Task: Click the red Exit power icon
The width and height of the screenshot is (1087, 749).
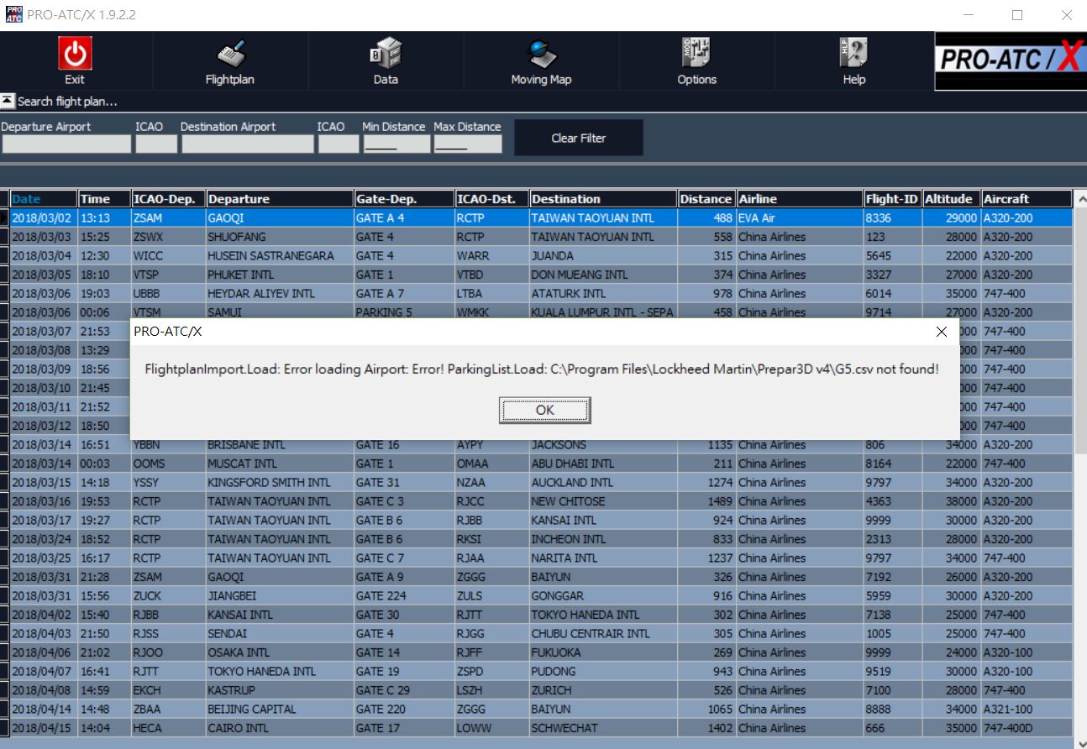Action: [x=75, y=55]
